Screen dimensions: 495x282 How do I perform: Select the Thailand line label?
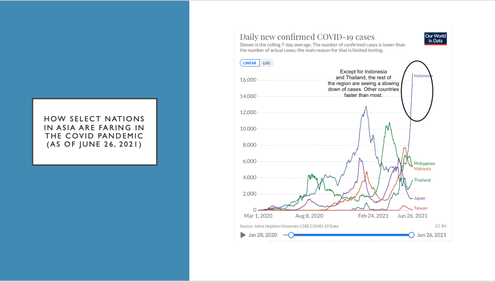[422, 180]
